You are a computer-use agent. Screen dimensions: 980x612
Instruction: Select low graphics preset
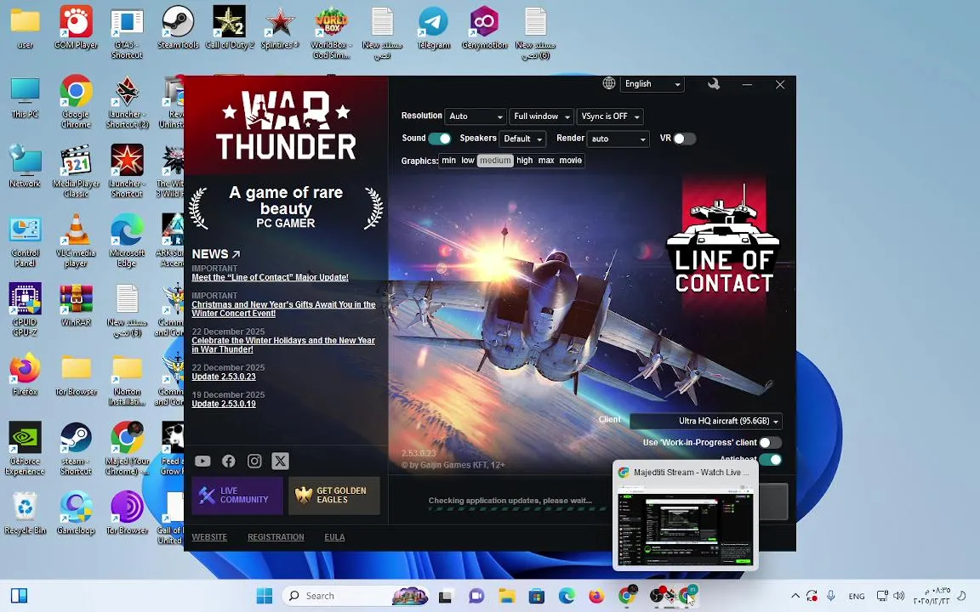tap(468, 161)
